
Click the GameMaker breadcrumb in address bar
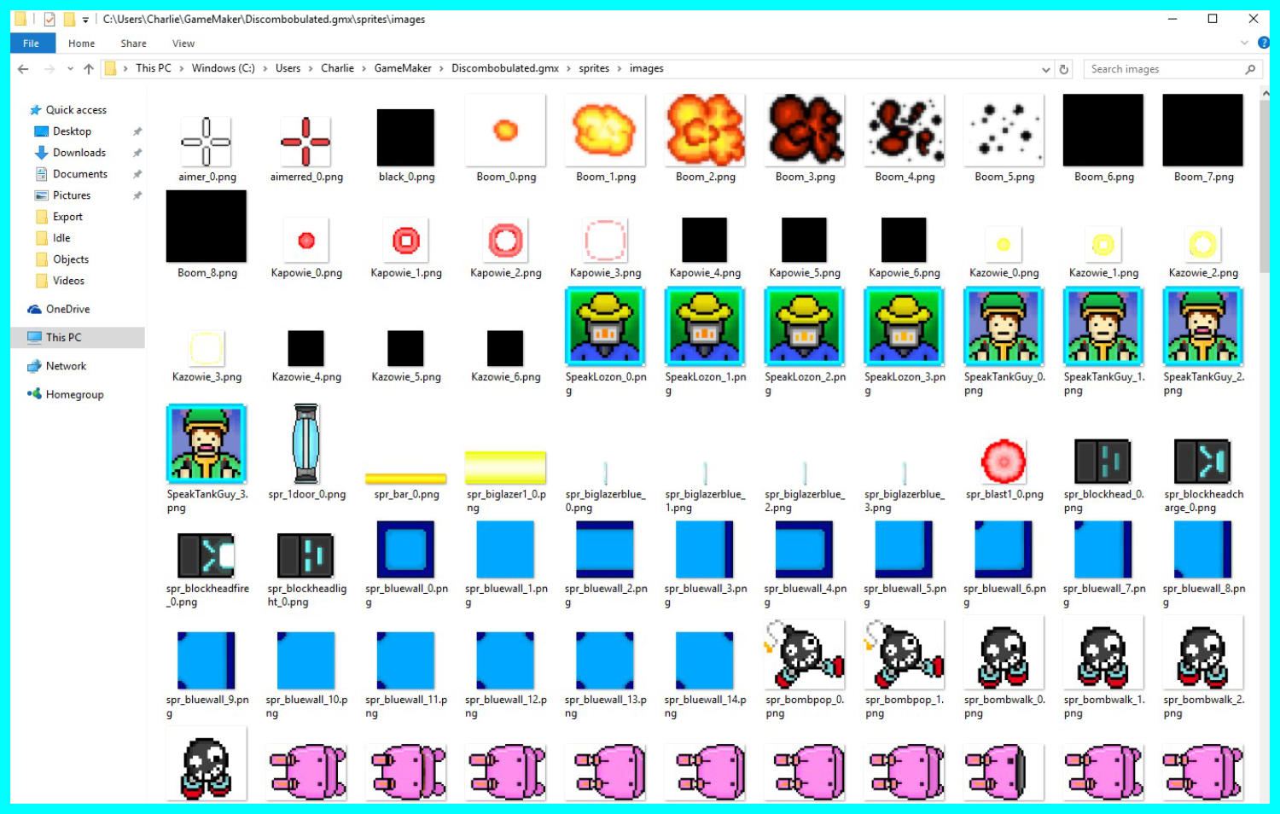pyautogui.click(x=402, y=68)
